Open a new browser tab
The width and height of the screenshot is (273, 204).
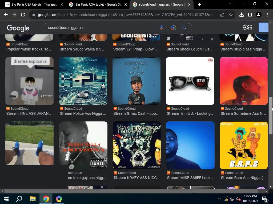point(199,5)
